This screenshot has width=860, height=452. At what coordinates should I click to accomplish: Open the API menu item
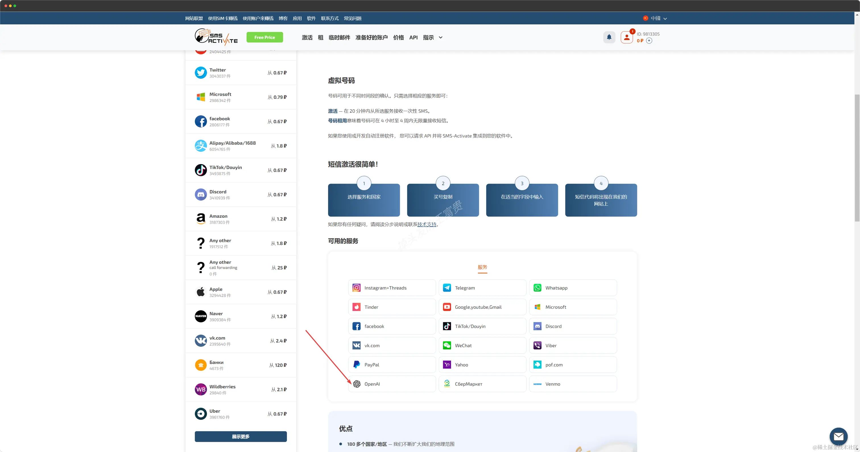point(413,38)
